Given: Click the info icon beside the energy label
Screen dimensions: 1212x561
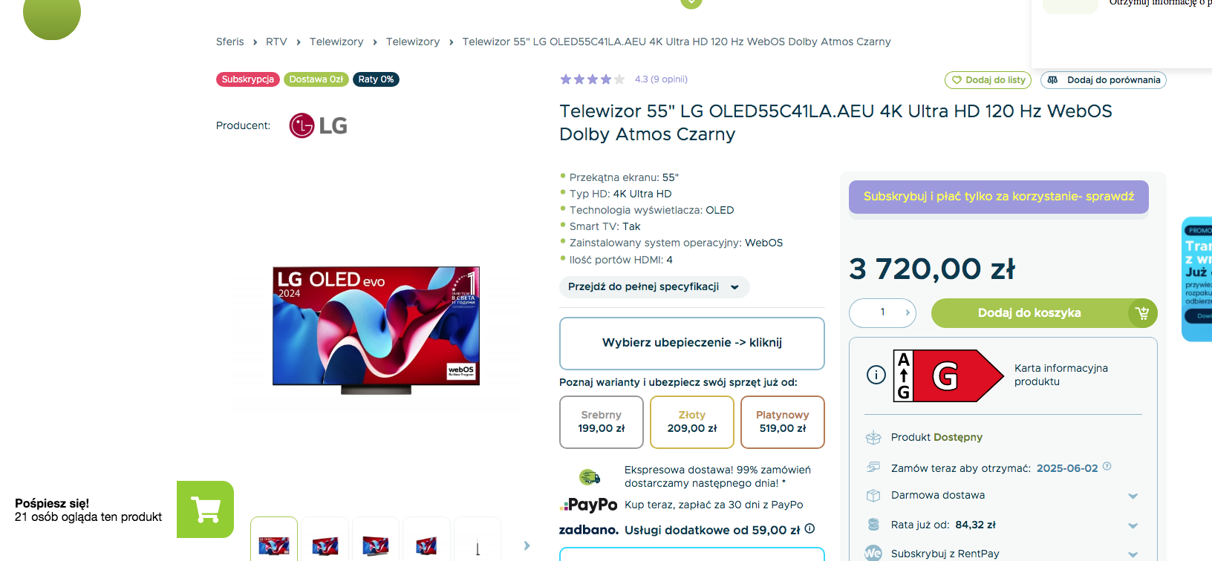Looking at the screenshot, I should click(x=876, y=375).
